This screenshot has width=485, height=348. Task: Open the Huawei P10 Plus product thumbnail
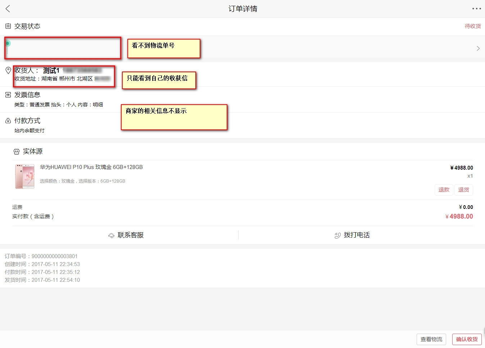(25, 176)
